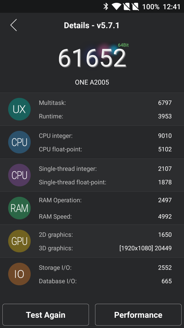Tap the Bluetooth status bar icon

(x=106, y=6)
